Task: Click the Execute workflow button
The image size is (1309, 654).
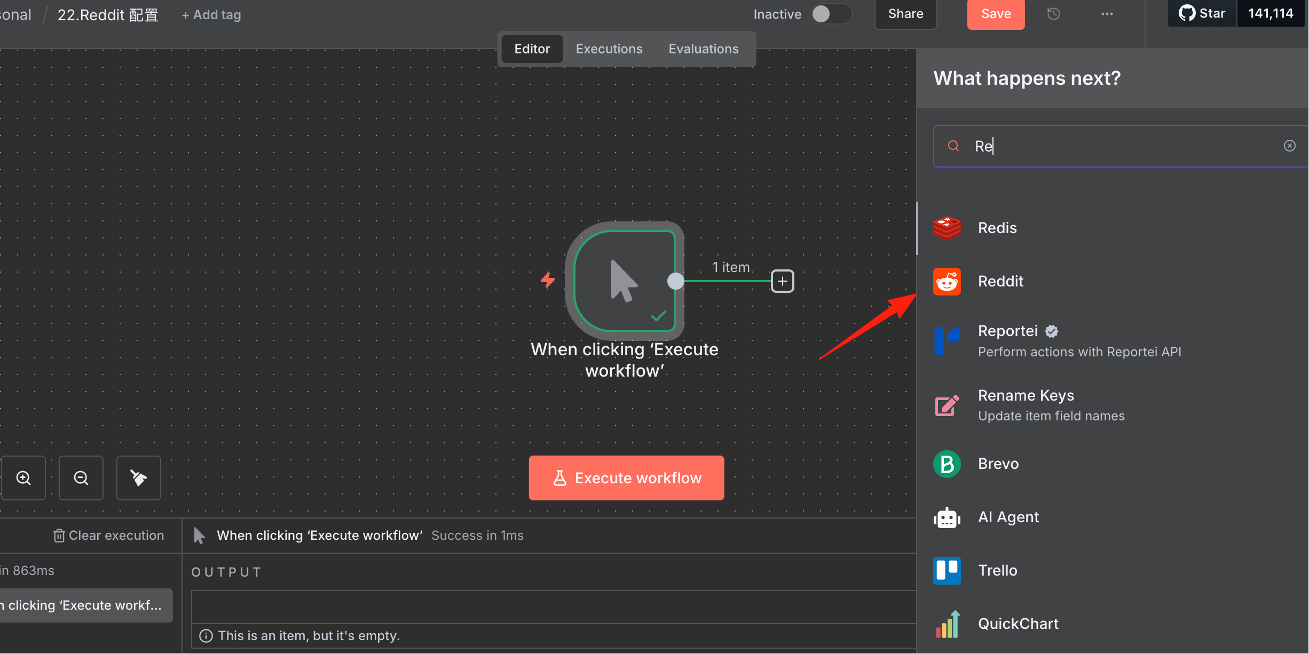Action: point(626,478)
